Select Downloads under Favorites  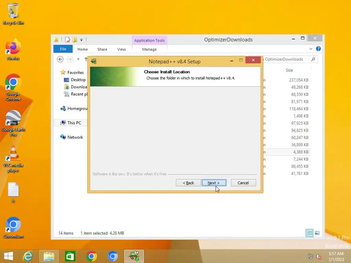click(x=75, y=87)
